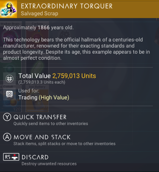159x172 pixels.
Task: Select Discard to destroy the item
Action: 80,160
